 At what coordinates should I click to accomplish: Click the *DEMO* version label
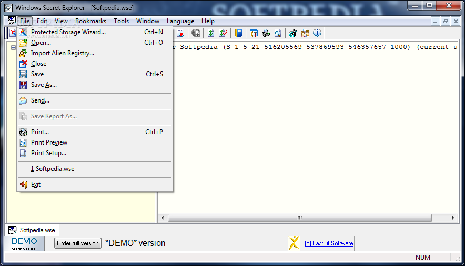(135, 243)
